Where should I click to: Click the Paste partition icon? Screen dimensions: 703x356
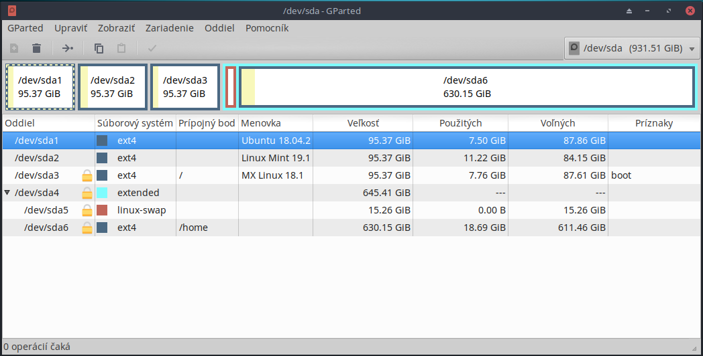pyautogui.click(x=121, y=48)
